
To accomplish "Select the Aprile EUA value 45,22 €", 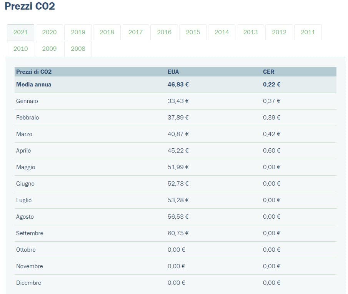I will click(178, 151).
